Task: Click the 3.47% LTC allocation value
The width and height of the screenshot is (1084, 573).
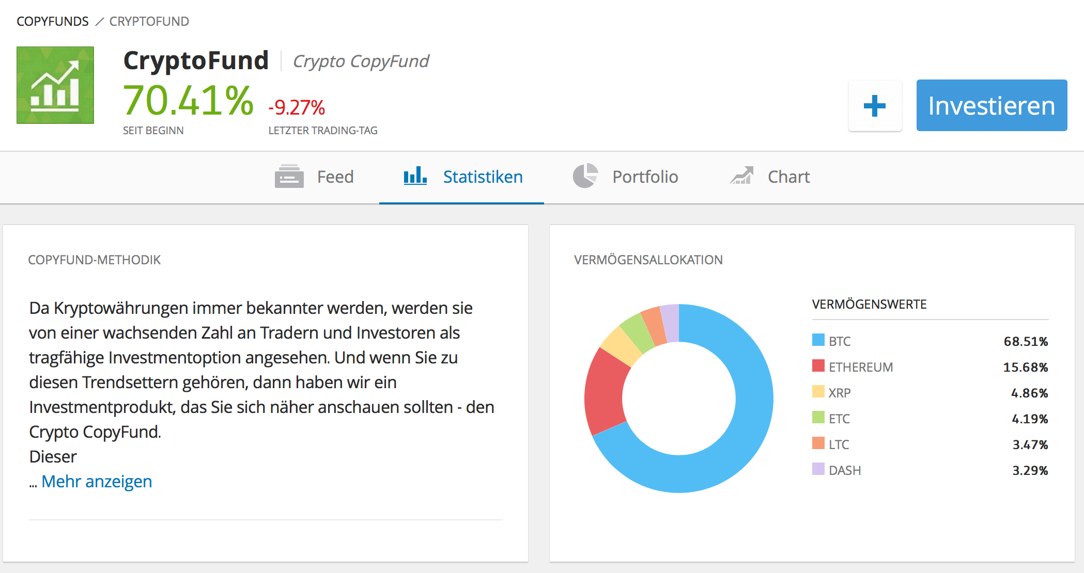Action: 1030,444
